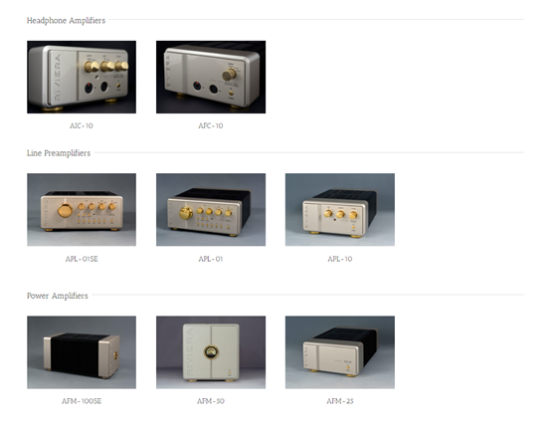Select the APL-01 preamplifier photo

coord(211,210)
